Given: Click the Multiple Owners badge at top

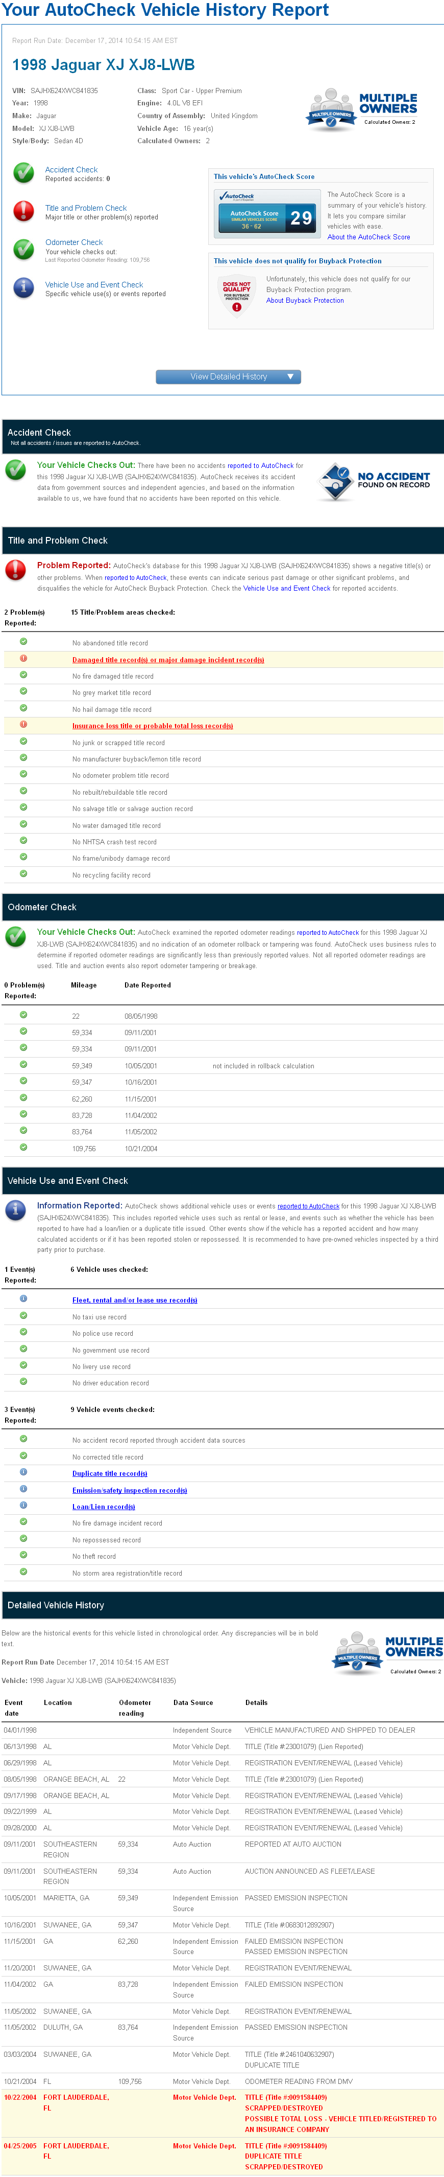Looking at the screenshot, I should coord(362,110).
